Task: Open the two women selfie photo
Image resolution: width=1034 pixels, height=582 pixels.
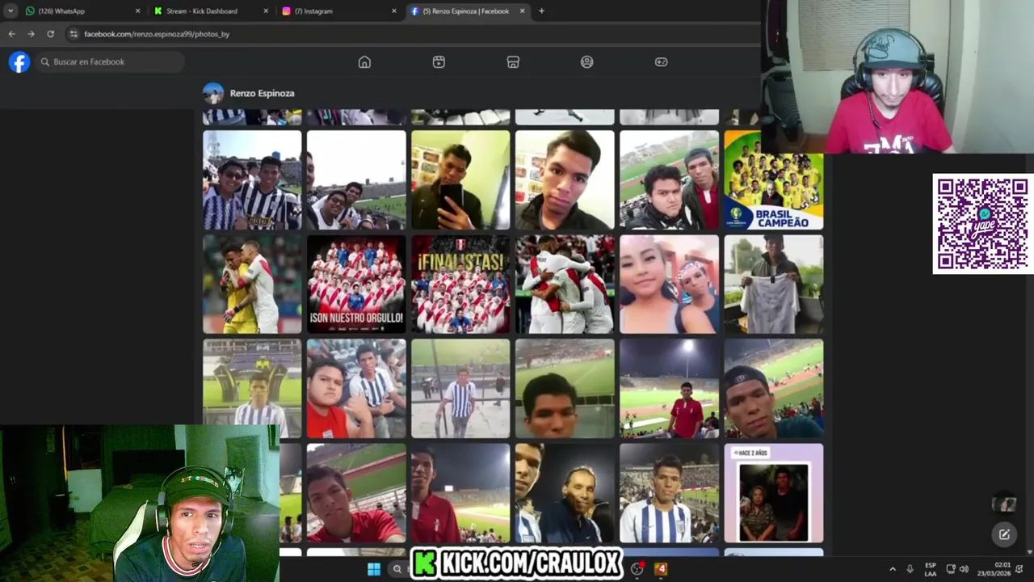Action: click(x=669, y=285)
